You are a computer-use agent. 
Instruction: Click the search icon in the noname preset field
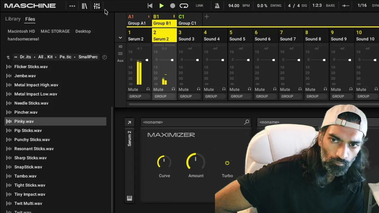pos(247,122)
